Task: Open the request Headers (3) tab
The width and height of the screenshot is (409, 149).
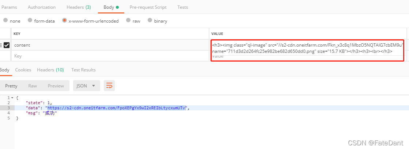Action: pos(79,7)
